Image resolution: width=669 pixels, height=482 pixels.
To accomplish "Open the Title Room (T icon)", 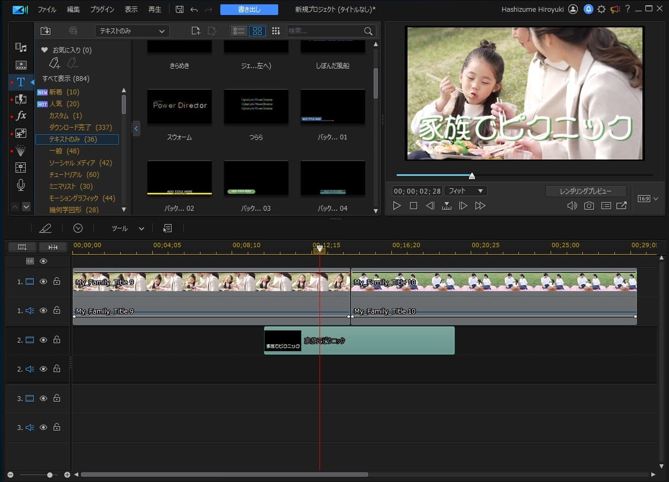I will click(21, 82).
